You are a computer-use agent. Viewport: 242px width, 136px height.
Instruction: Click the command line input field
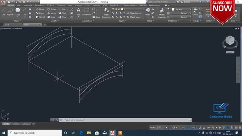(125, 120)
